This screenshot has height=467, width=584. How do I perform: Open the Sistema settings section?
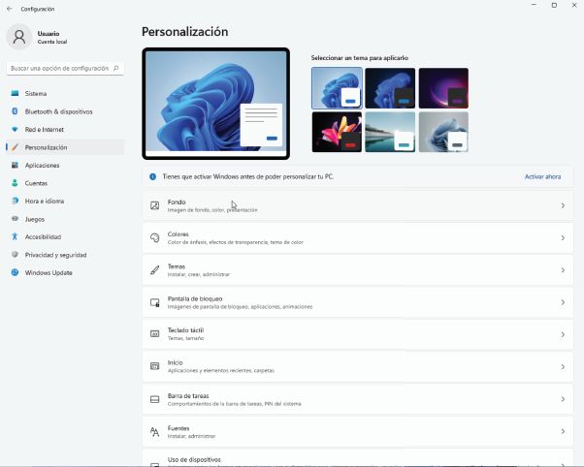click(x=65, y=93)
